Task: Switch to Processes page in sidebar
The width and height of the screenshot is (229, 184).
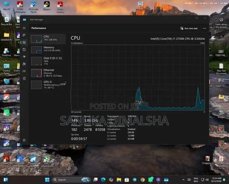Action: click(24, 35)
